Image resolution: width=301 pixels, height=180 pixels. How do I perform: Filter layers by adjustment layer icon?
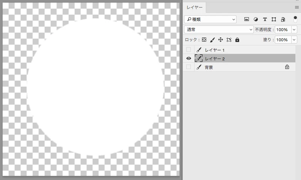256,19
